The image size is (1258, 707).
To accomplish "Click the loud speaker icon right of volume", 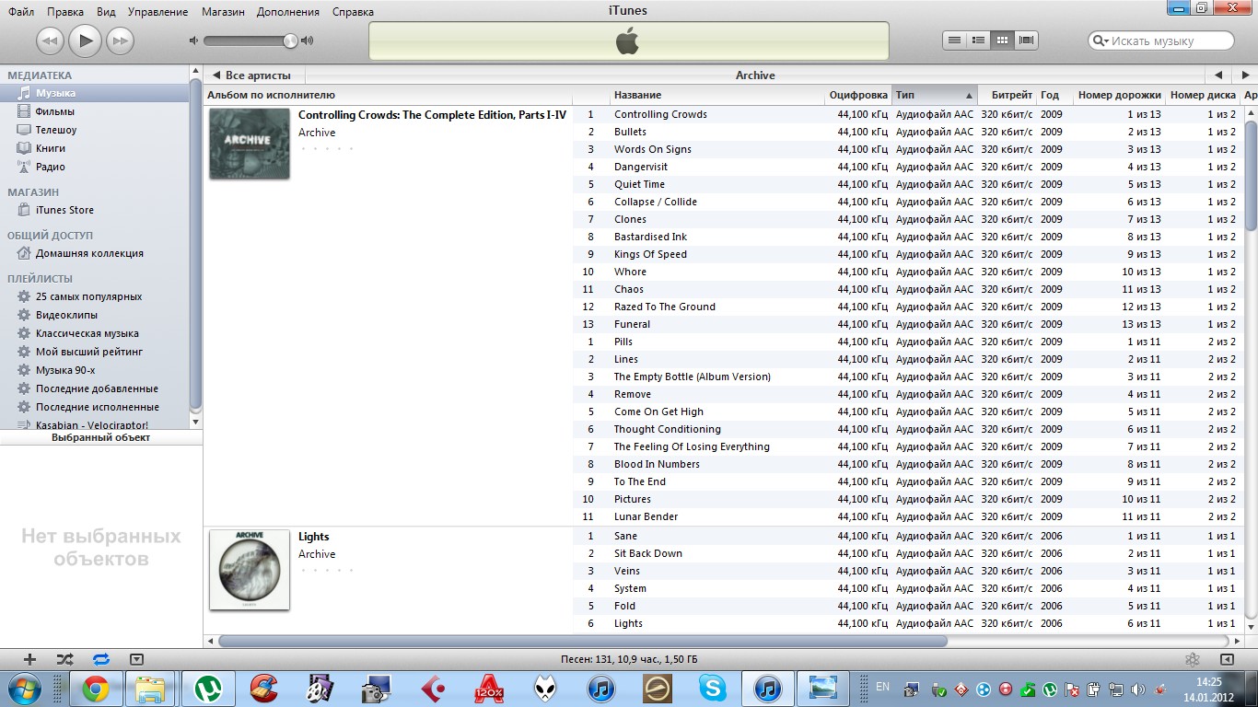I will [x=308, y=41].
